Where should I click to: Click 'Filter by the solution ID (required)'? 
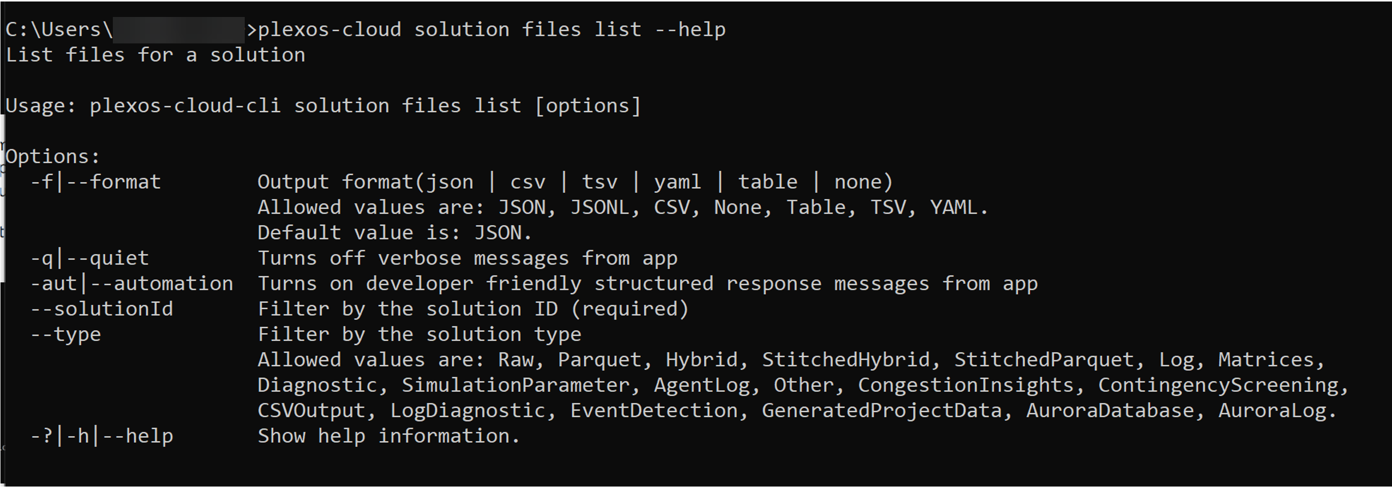point(473,309)
